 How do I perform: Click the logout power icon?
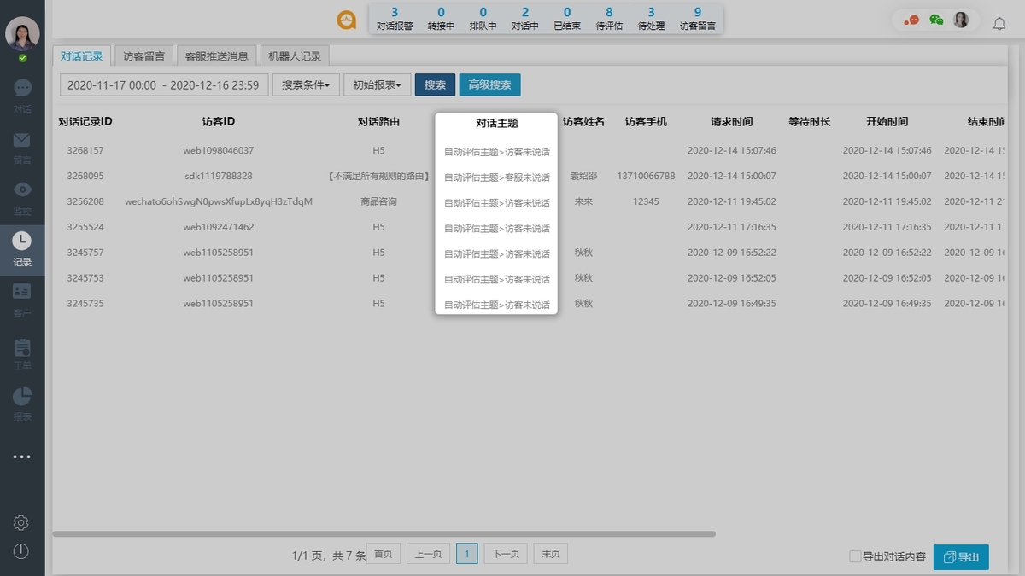[x=21, y=550]
